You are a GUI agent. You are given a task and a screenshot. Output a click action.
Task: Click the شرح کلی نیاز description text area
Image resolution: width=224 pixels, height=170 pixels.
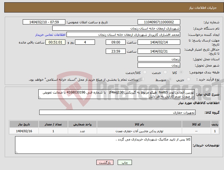tap(117, 94)
